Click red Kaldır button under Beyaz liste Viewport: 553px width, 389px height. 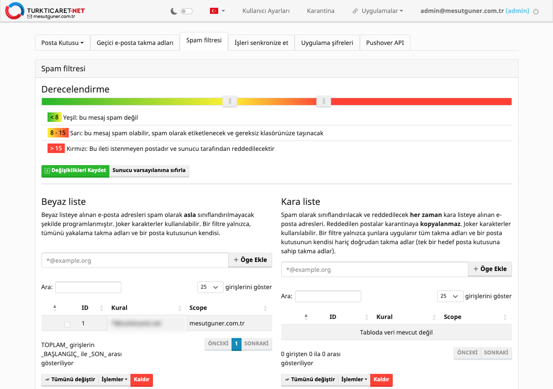coord(142,379)
